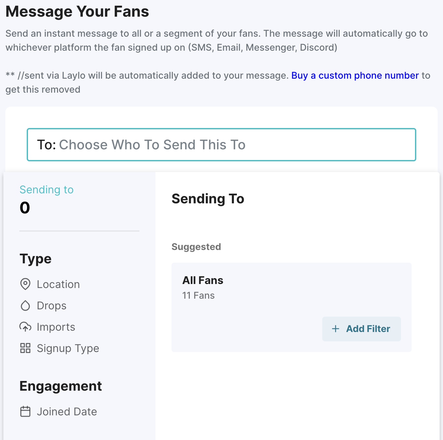Click the Drops droplet icon
Image resolution: width=443 pixels, height=440 pixels.
click(x=25, y=306)
